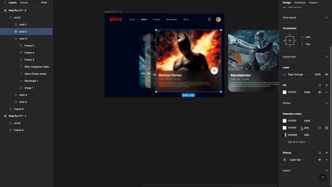
Task: Click See all 5 colors link
Action: click(296, 142)
